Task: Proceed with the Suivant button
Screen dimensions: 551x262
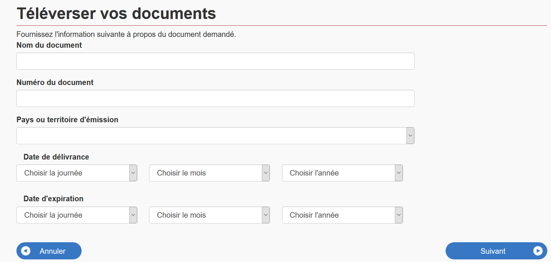Action: [x=493, y=251]
